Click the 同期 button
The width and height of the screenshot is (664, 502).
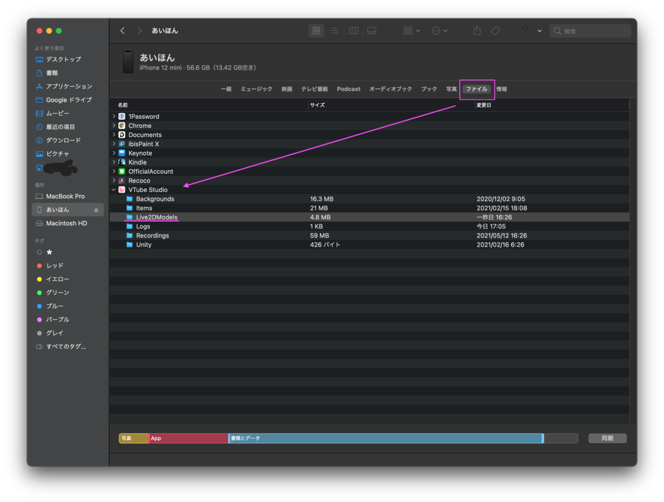pyautogui.click(x=607, y=438)
